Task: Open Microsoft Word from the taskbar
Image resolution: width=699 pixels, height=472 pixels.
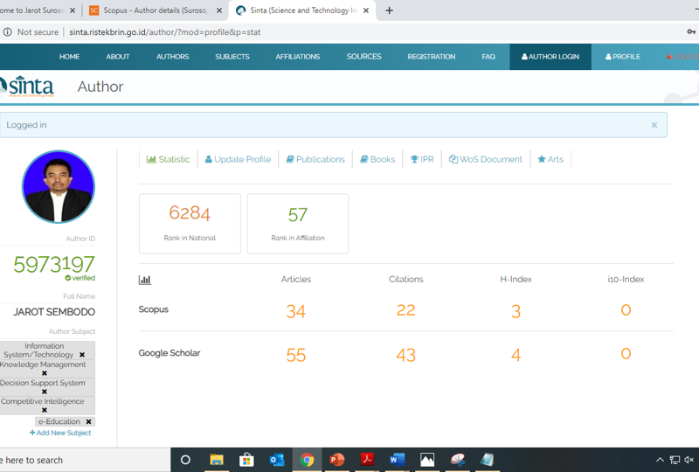Action: point(397,460)
